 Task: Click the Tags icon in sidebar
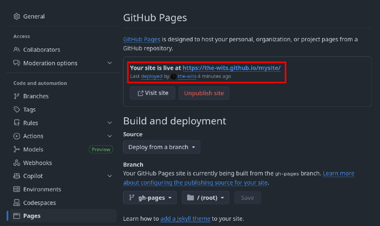(x=17, y=110)
